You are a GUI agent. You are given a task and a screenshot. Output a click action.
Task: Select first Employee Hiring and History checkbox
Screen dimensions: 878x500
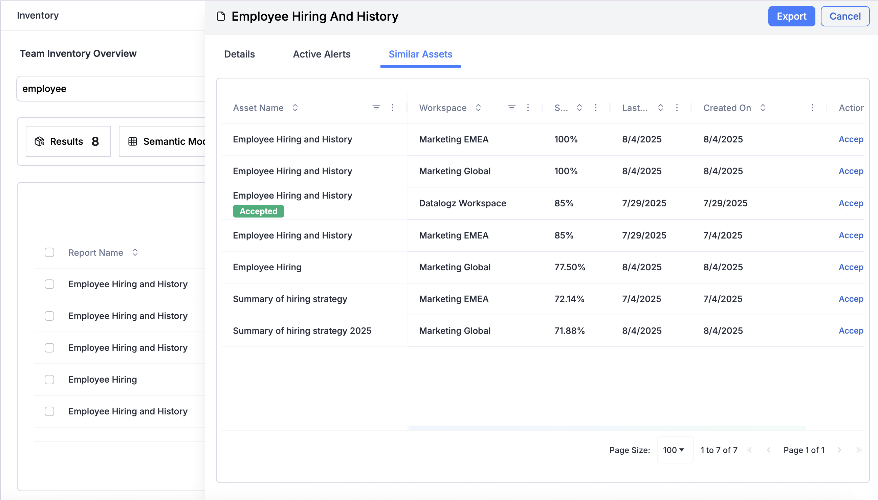point(49,285)
